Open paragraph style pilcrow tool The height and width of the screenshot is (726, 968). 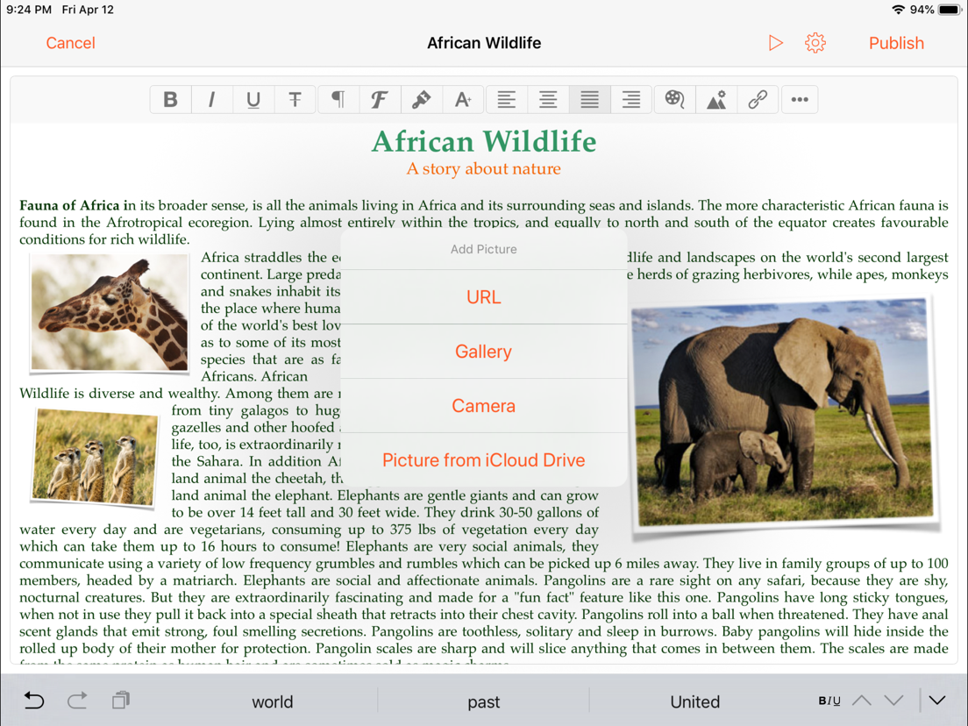tap(338, 99)
